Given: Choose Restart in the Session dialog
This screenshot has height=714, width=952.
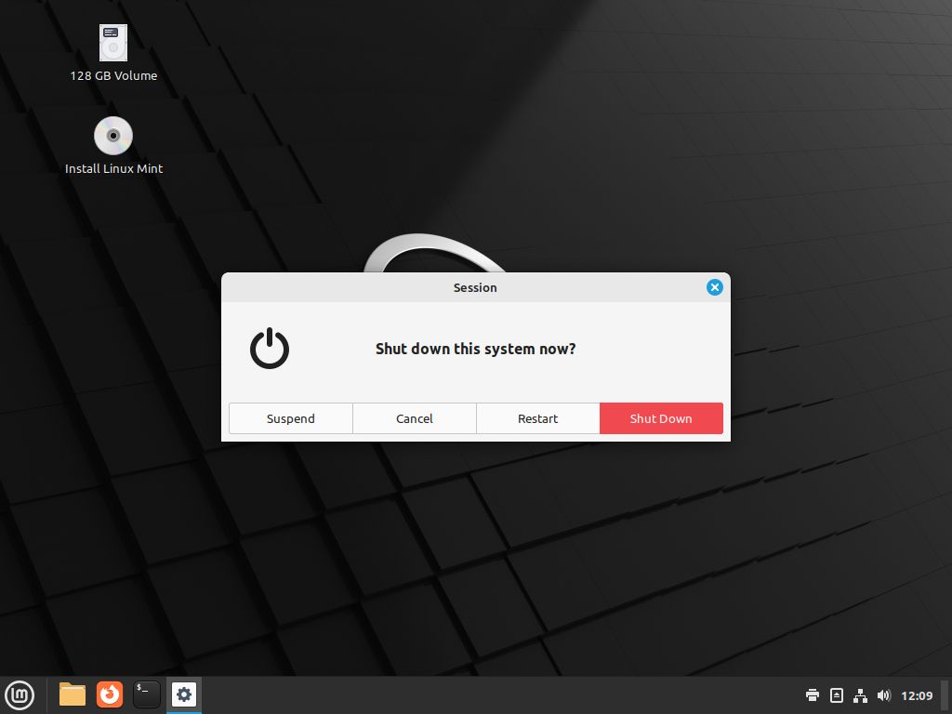Looking at the screenshot, I should 537,418.
